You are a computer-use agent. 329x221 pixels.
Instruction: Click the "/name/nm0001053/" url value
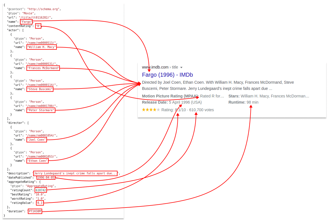click(x=41, y=157)
